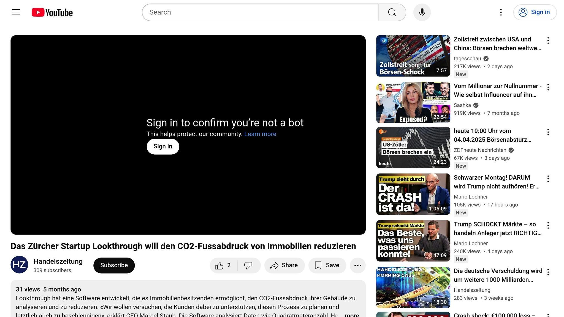Screen dimensions: 564x317
Task: Open options menu for Zollstreit tagesschau video
Action: (x=548, y=40)
